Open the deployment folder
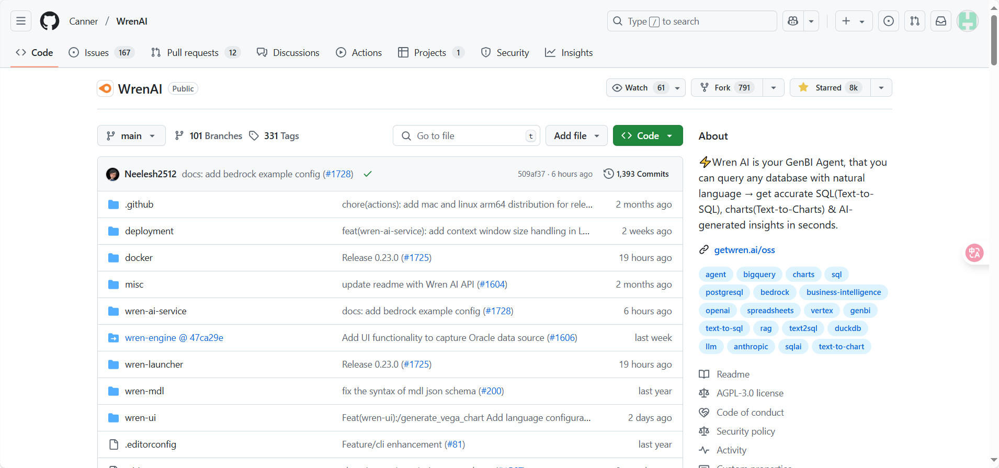The width and height of the screenshot is (999, 468). 149,231
